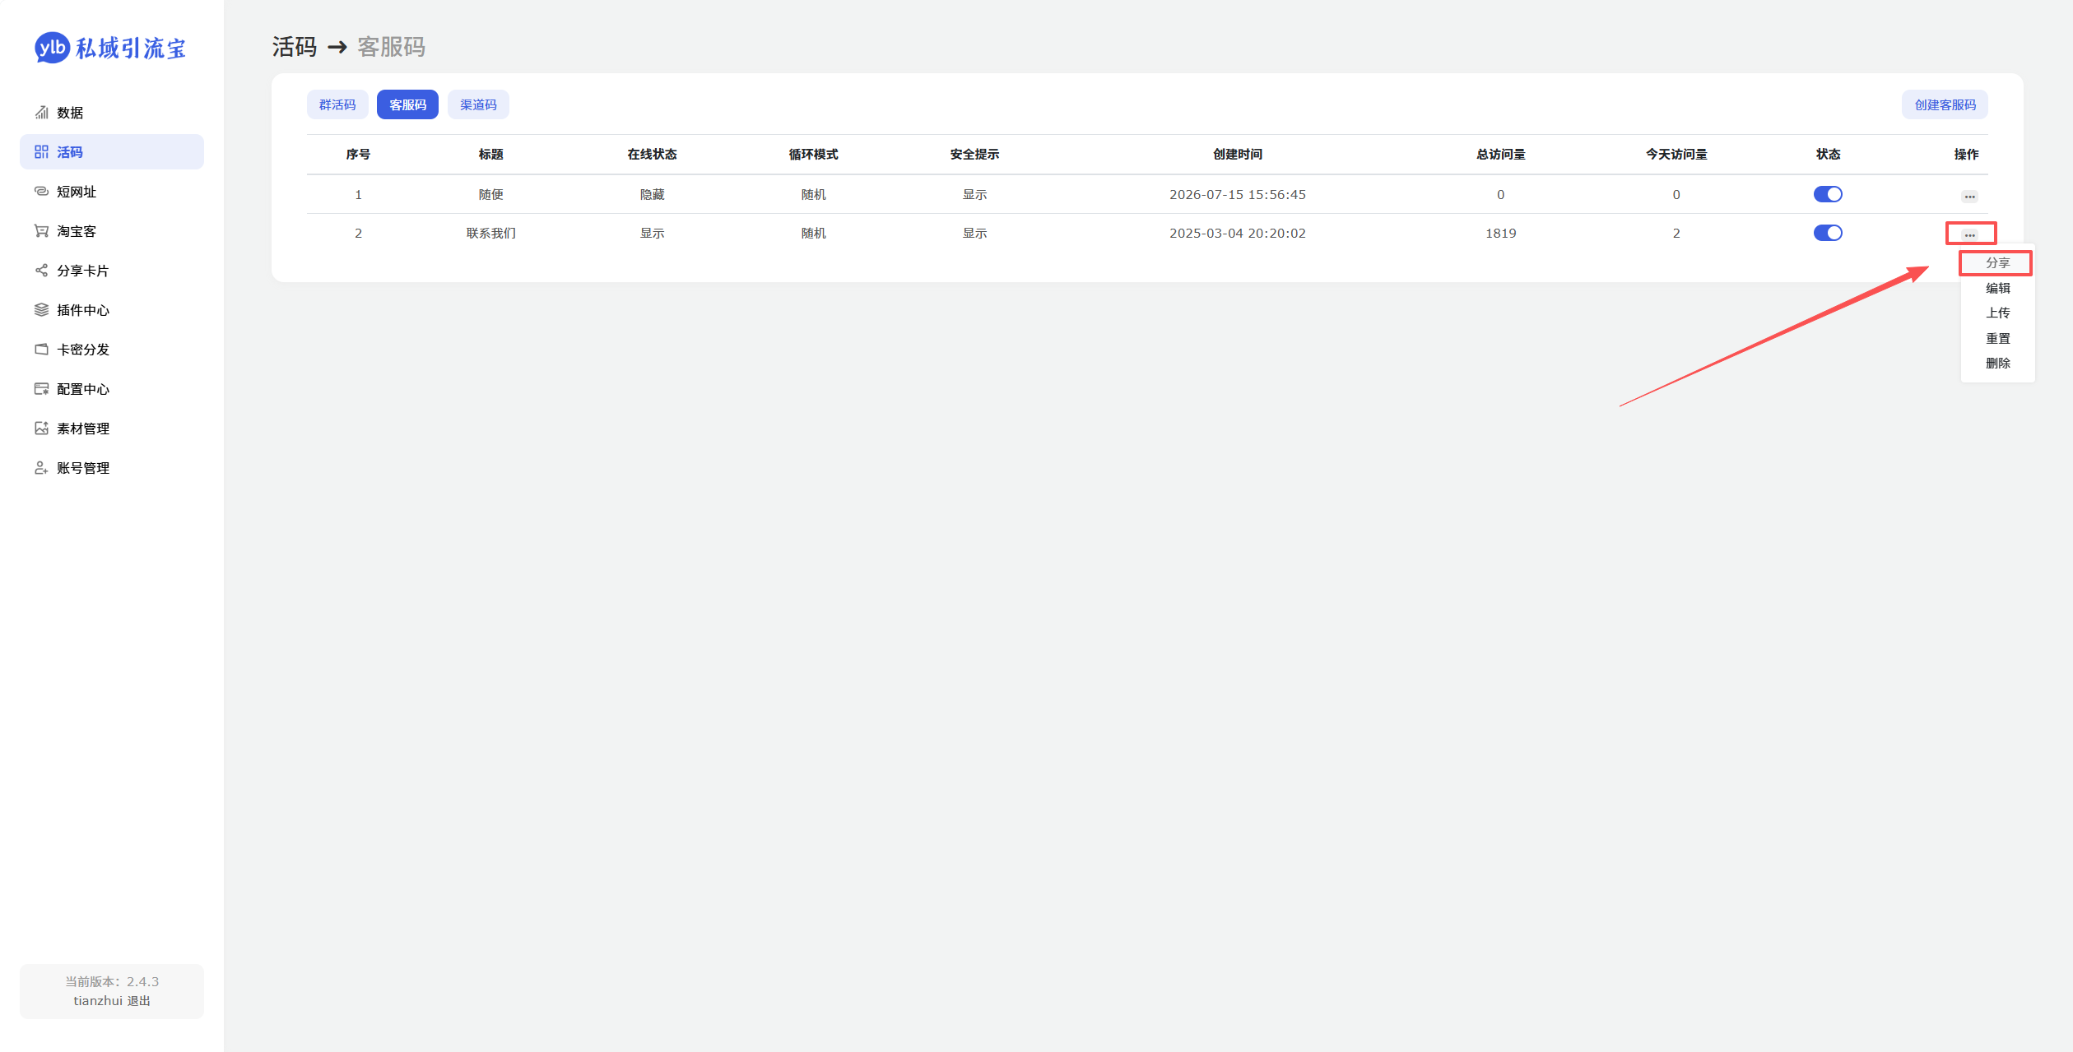The height and width of the screenshot is (1052, 2073).
Task: Toggle status switch for 随便 row
Action: click(x=1828, y=194)
